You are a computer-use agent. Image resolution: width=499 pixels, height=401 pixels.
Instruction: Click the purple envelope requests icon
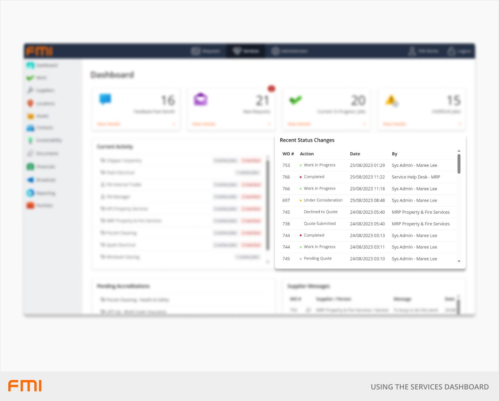click(x=200, y=99)
